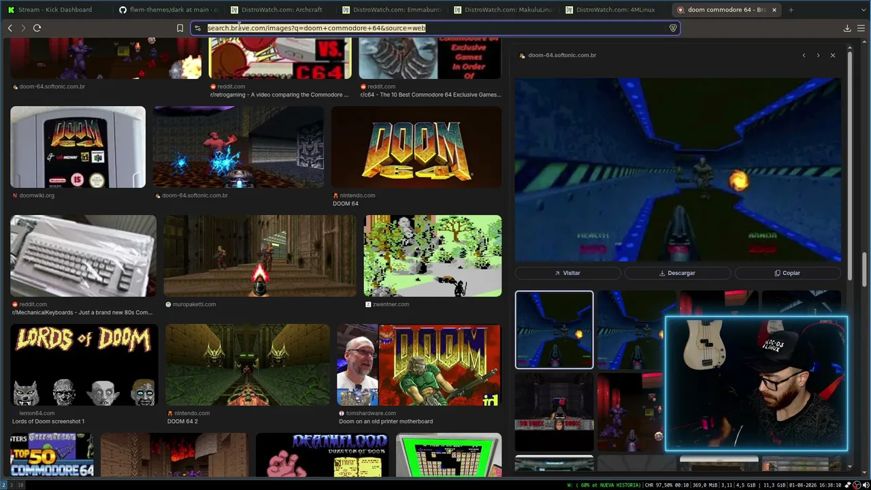The height and width of the screenshot is (490, 871).
Task: Visit the tomshardware.com source link
Action: [x=371, y=413]
